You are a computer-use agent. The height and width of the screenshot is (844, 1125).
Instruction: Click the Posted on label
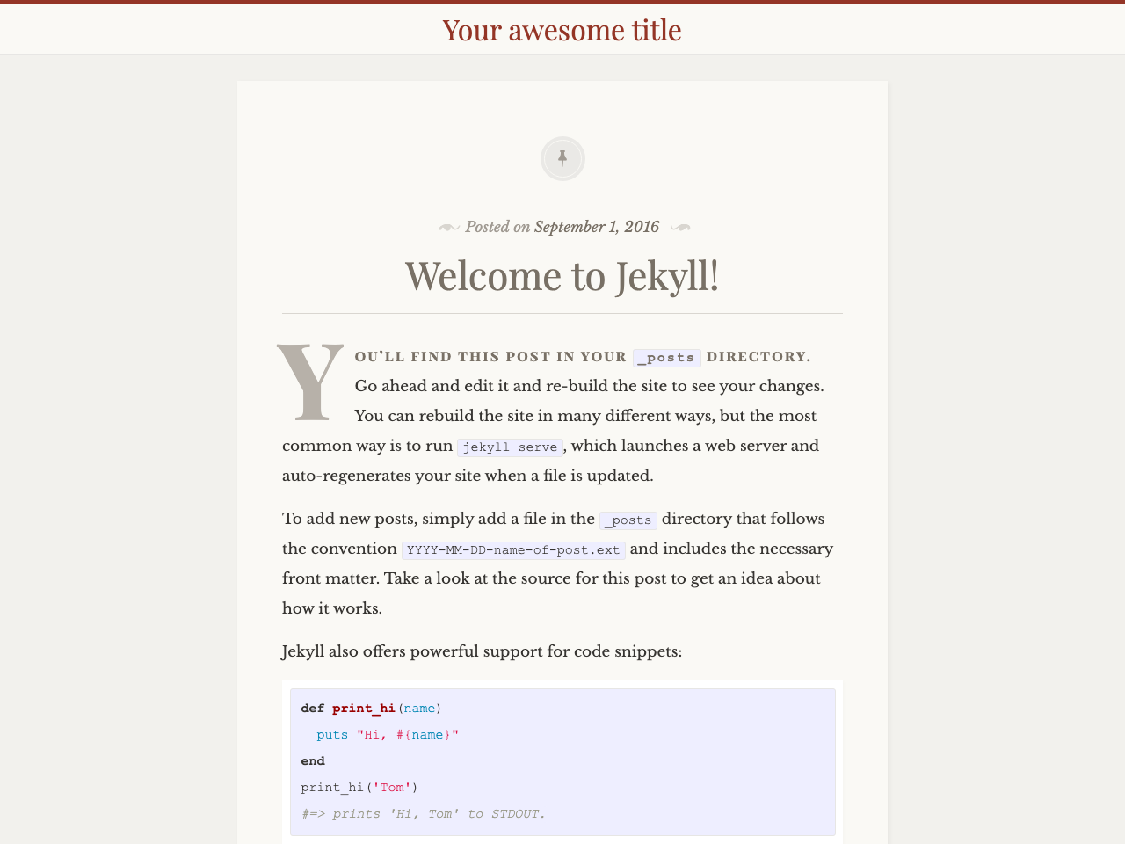pyautogui.click(x=497, y=227)
